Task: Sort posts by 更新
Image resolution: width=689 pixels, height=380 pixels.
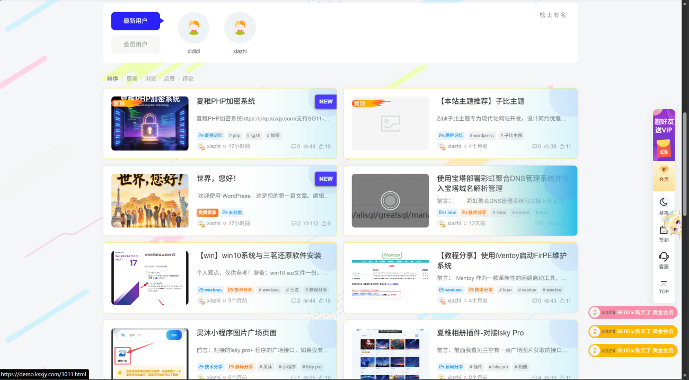Action: 132,79
